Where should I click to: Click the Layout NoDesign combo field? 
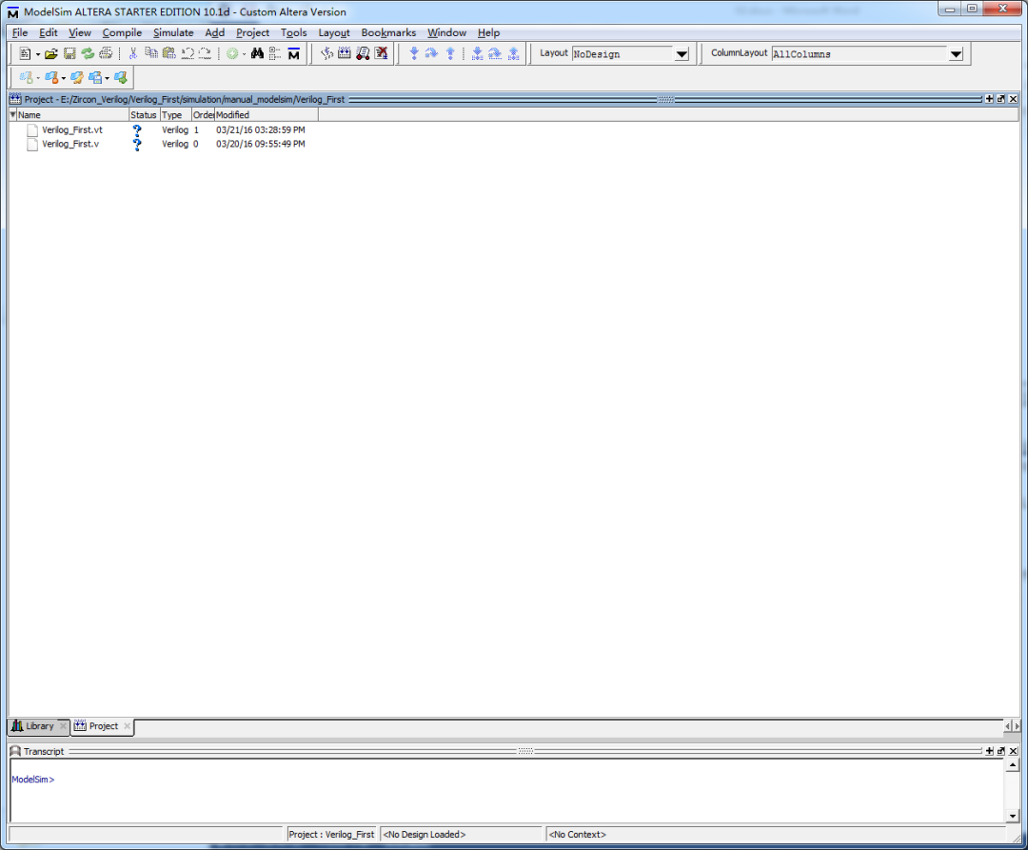[x=623, y=54]
